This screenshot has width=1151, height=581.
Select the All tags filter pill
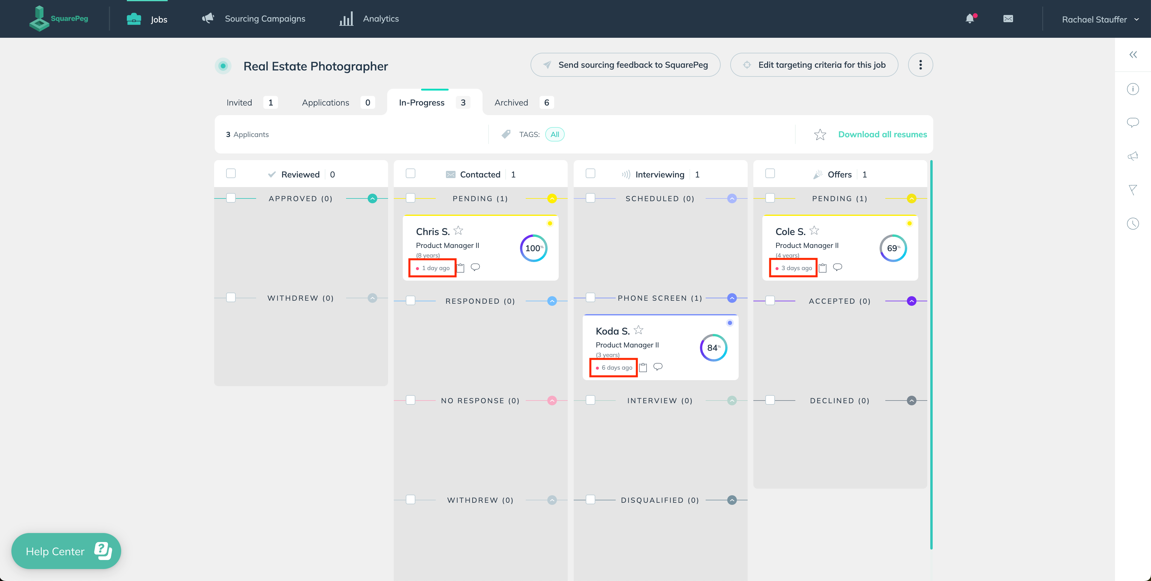point(555,134)
